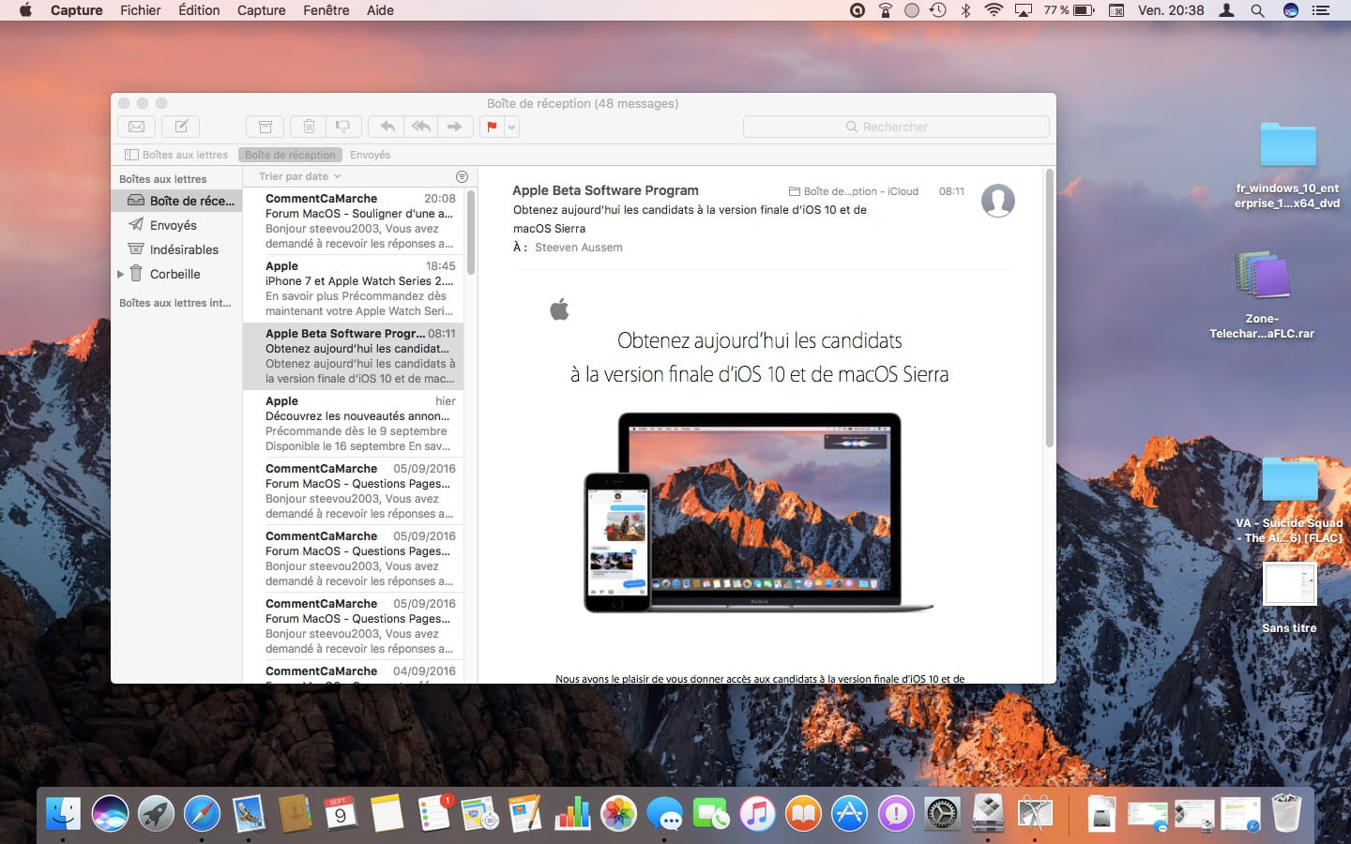Open Calendar icon in the Dock
The image size is (1351, 844).
tap(341, 813)
